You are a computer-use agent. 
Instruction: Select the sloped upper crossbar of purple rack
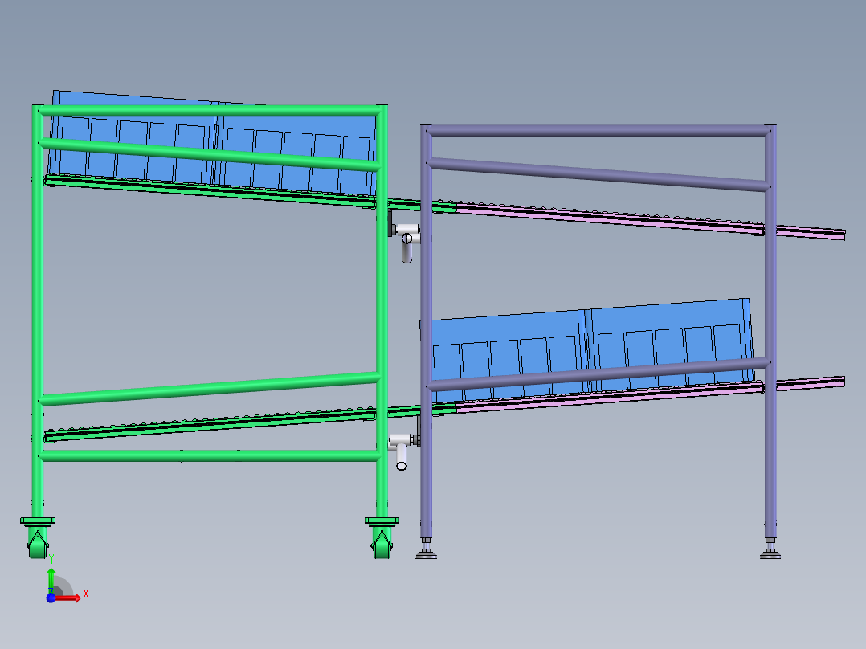(598, 174)
